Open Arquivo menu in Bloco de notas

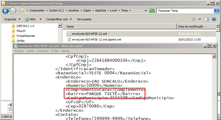[19, 51]
